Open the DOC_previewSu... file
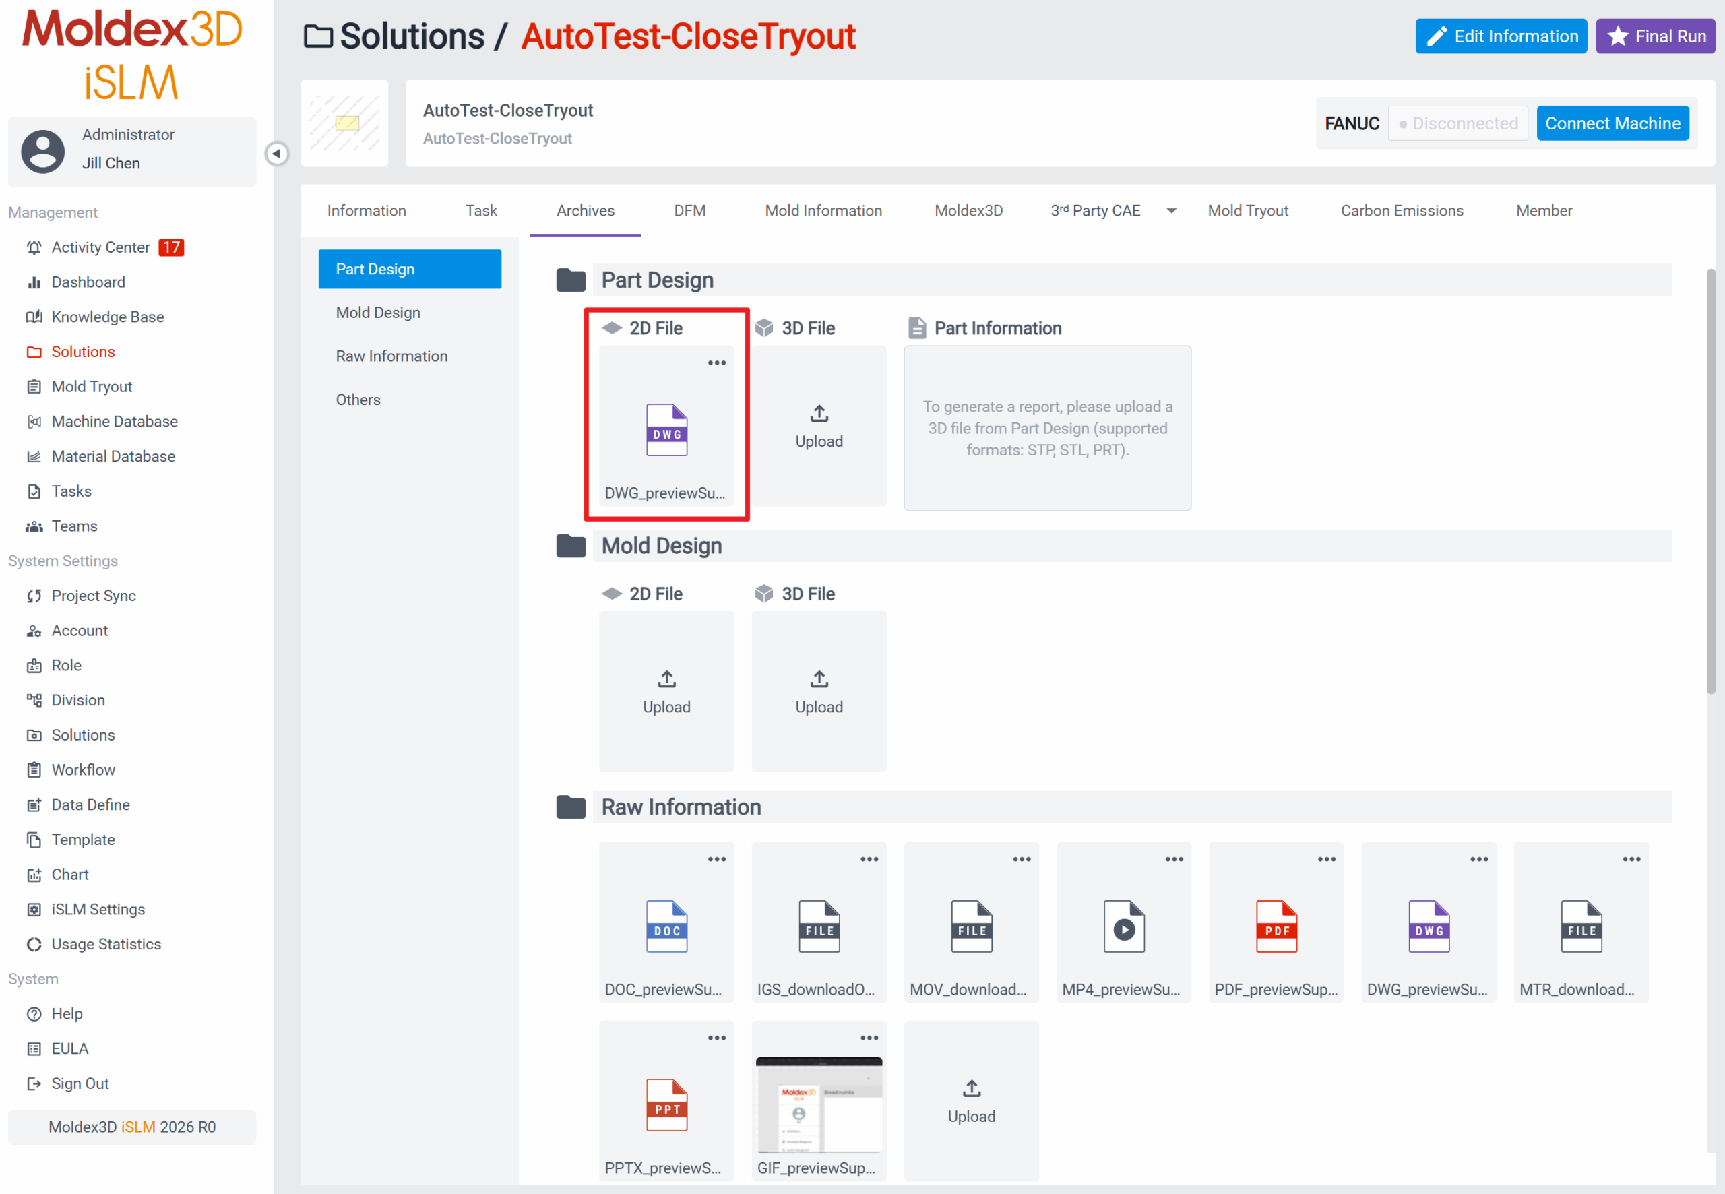1725x1194 pixels. (666, 927)
